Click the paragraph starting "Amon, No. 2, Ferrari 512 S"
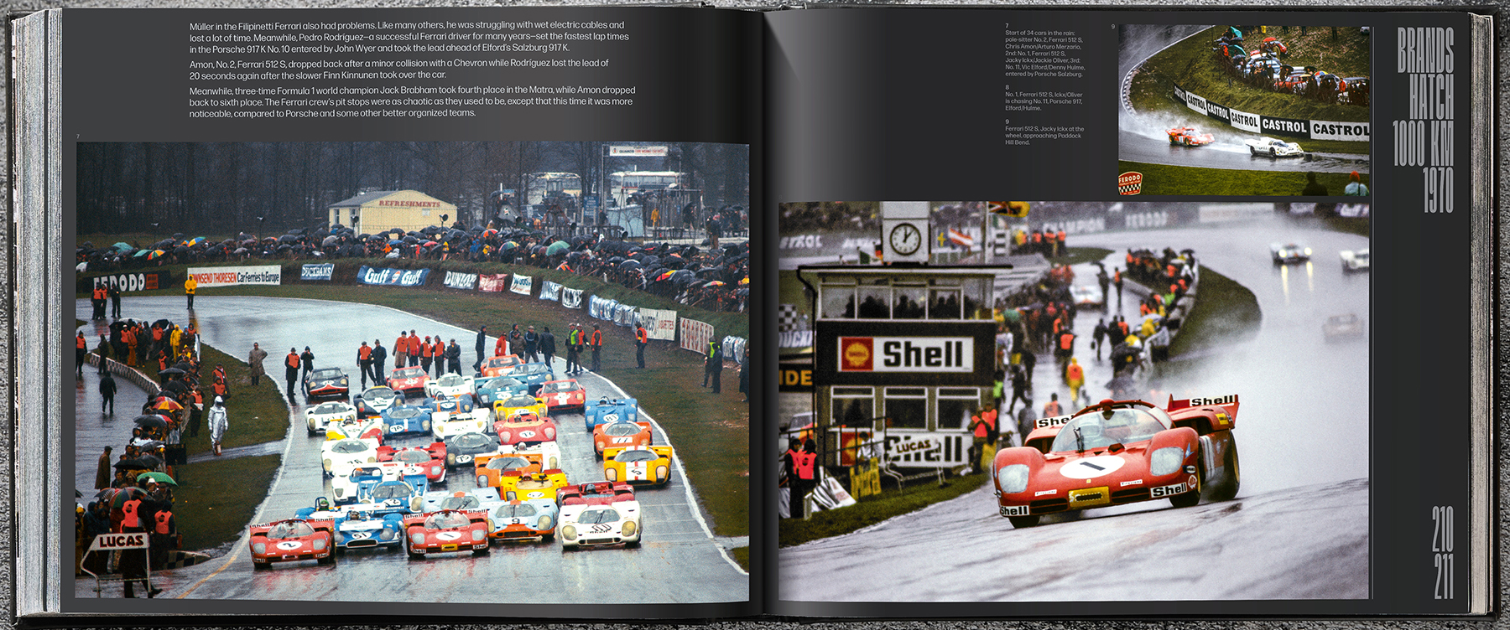Viewport: 1510px width, 630px height. click(399, 70)
